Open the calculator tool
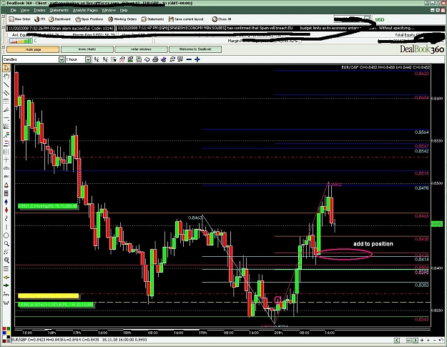 point(6,194)
